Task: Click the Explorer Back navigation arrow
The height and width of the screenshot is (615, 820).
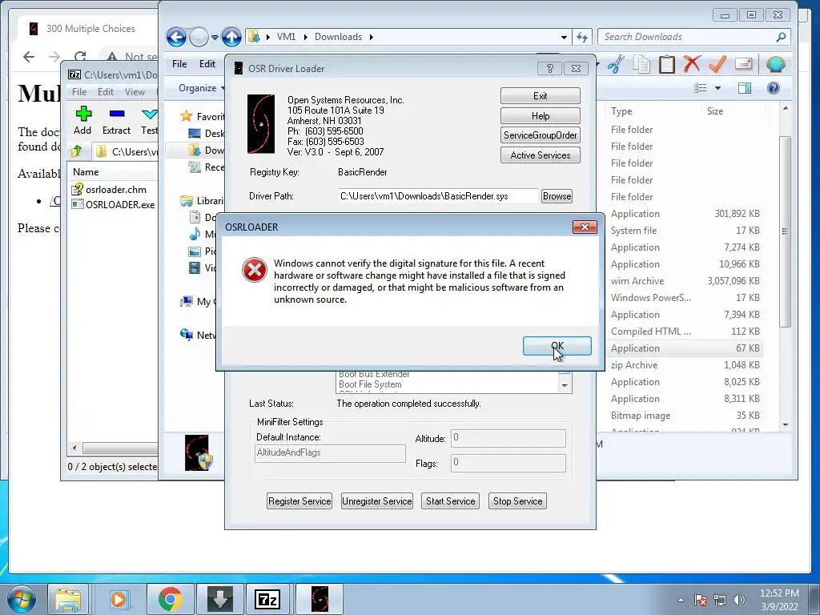Action: 176,37
